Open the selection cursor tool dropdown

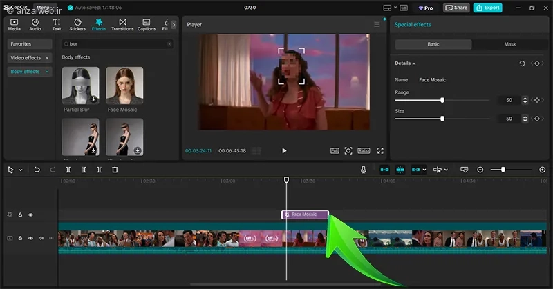[21, 170]
